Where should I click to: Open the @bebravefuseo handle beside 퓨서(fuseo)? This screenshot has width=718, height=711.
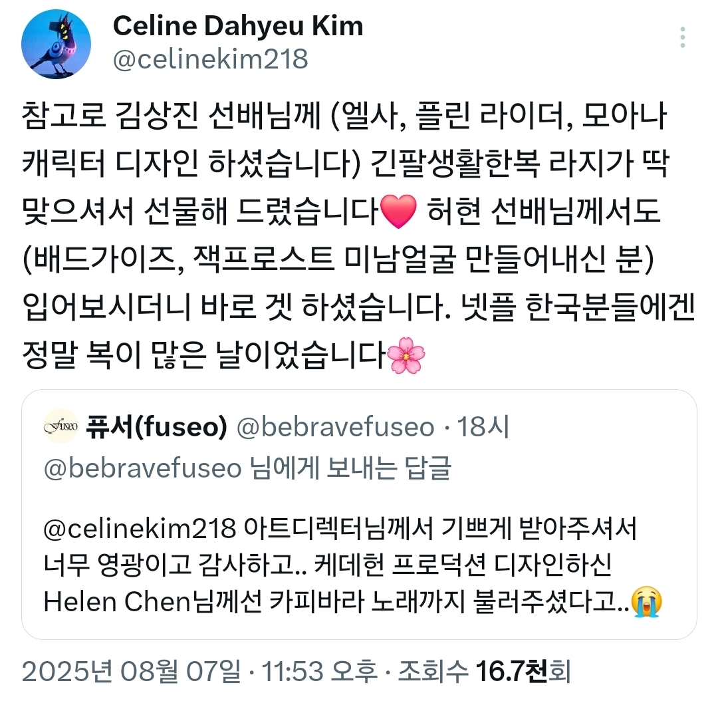tap(335, 427)
